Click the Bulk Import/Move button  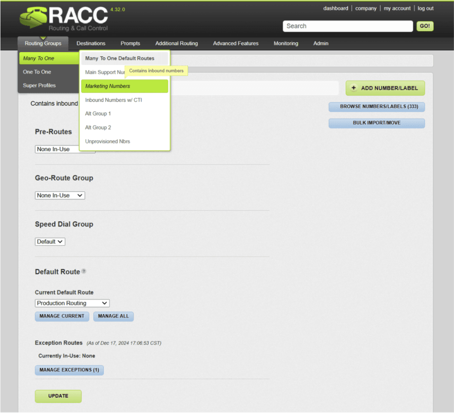click(376, 123)
